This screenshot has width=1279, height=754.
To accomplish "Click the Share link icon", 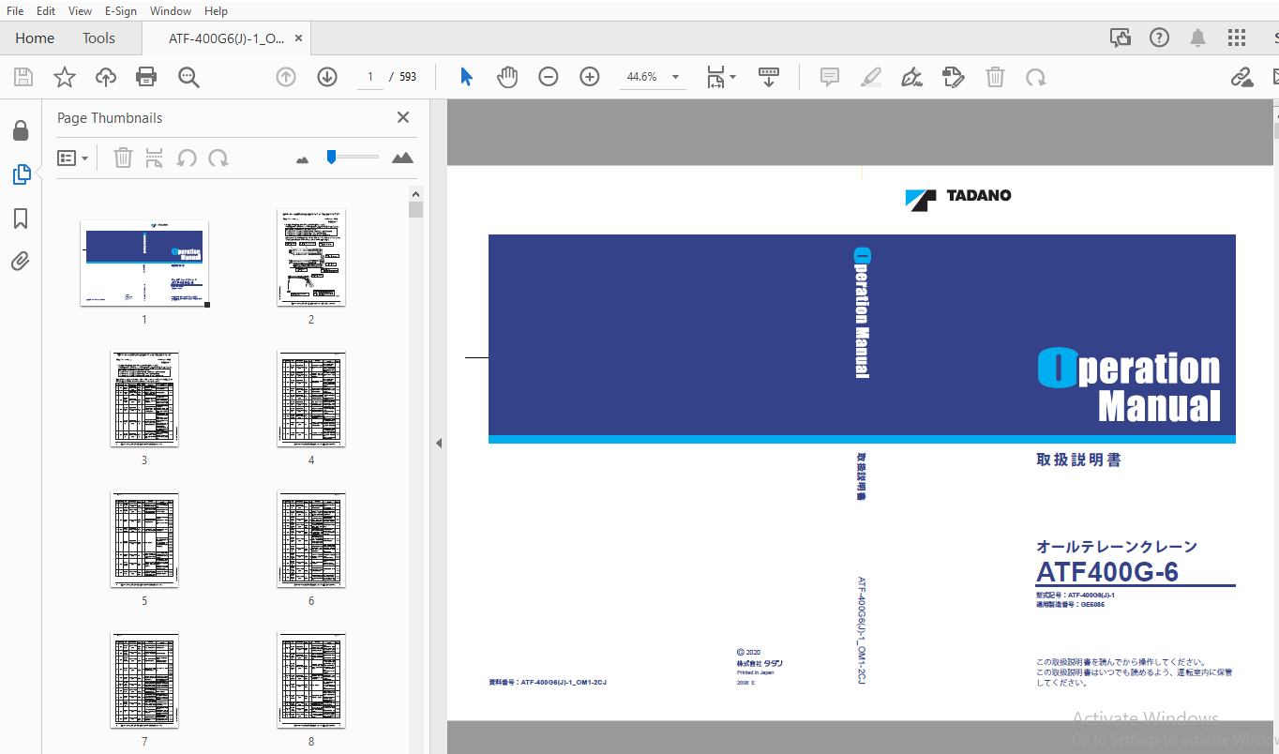I will pyautogui.click(x=1242, y=77).
